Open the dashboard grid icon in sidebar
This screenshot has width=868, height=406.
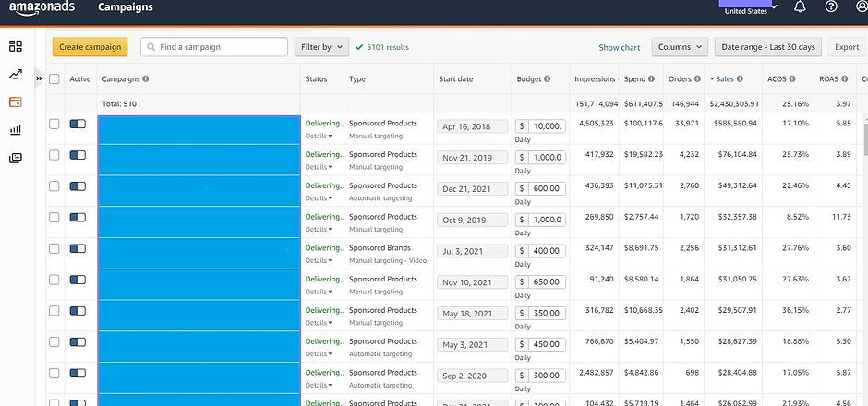click(16, 46)
